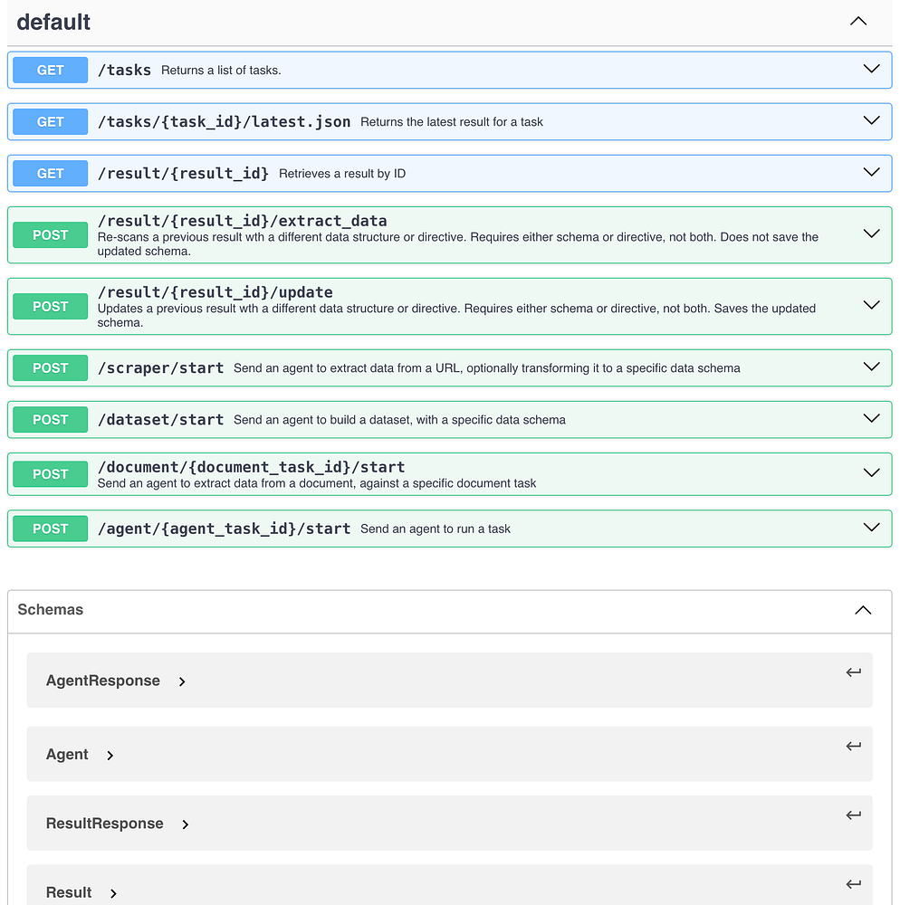Expand the /scraper/start endpoint arrow

click(871, 367)
